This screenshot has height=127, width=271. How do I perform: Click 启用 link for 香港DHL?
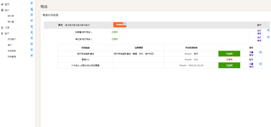[x=251, y=60]
